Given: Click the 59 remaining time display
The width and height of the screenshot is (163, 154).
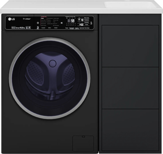Looking at the screenshot, I should click(x=73, y=20).
